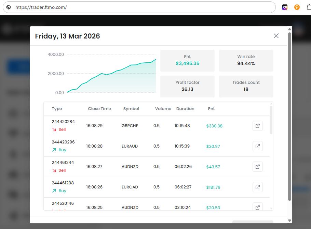Click the Sell label under 244461244
This screenshot has width=311, height=229.
pyautogui.click(x=62, y=170)
